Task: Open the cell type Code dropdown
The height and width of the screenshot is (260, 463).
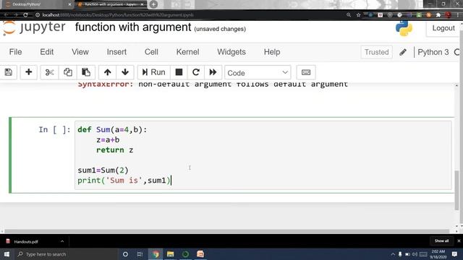Action: click(x=258, y=73)
